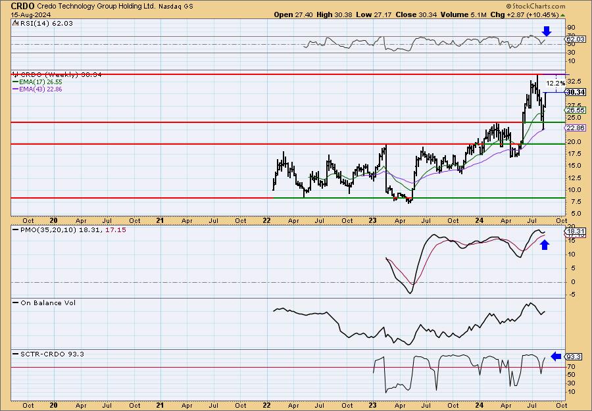
Task: Click the 32.5 price axis label
Action: click(x=574, y=82)
